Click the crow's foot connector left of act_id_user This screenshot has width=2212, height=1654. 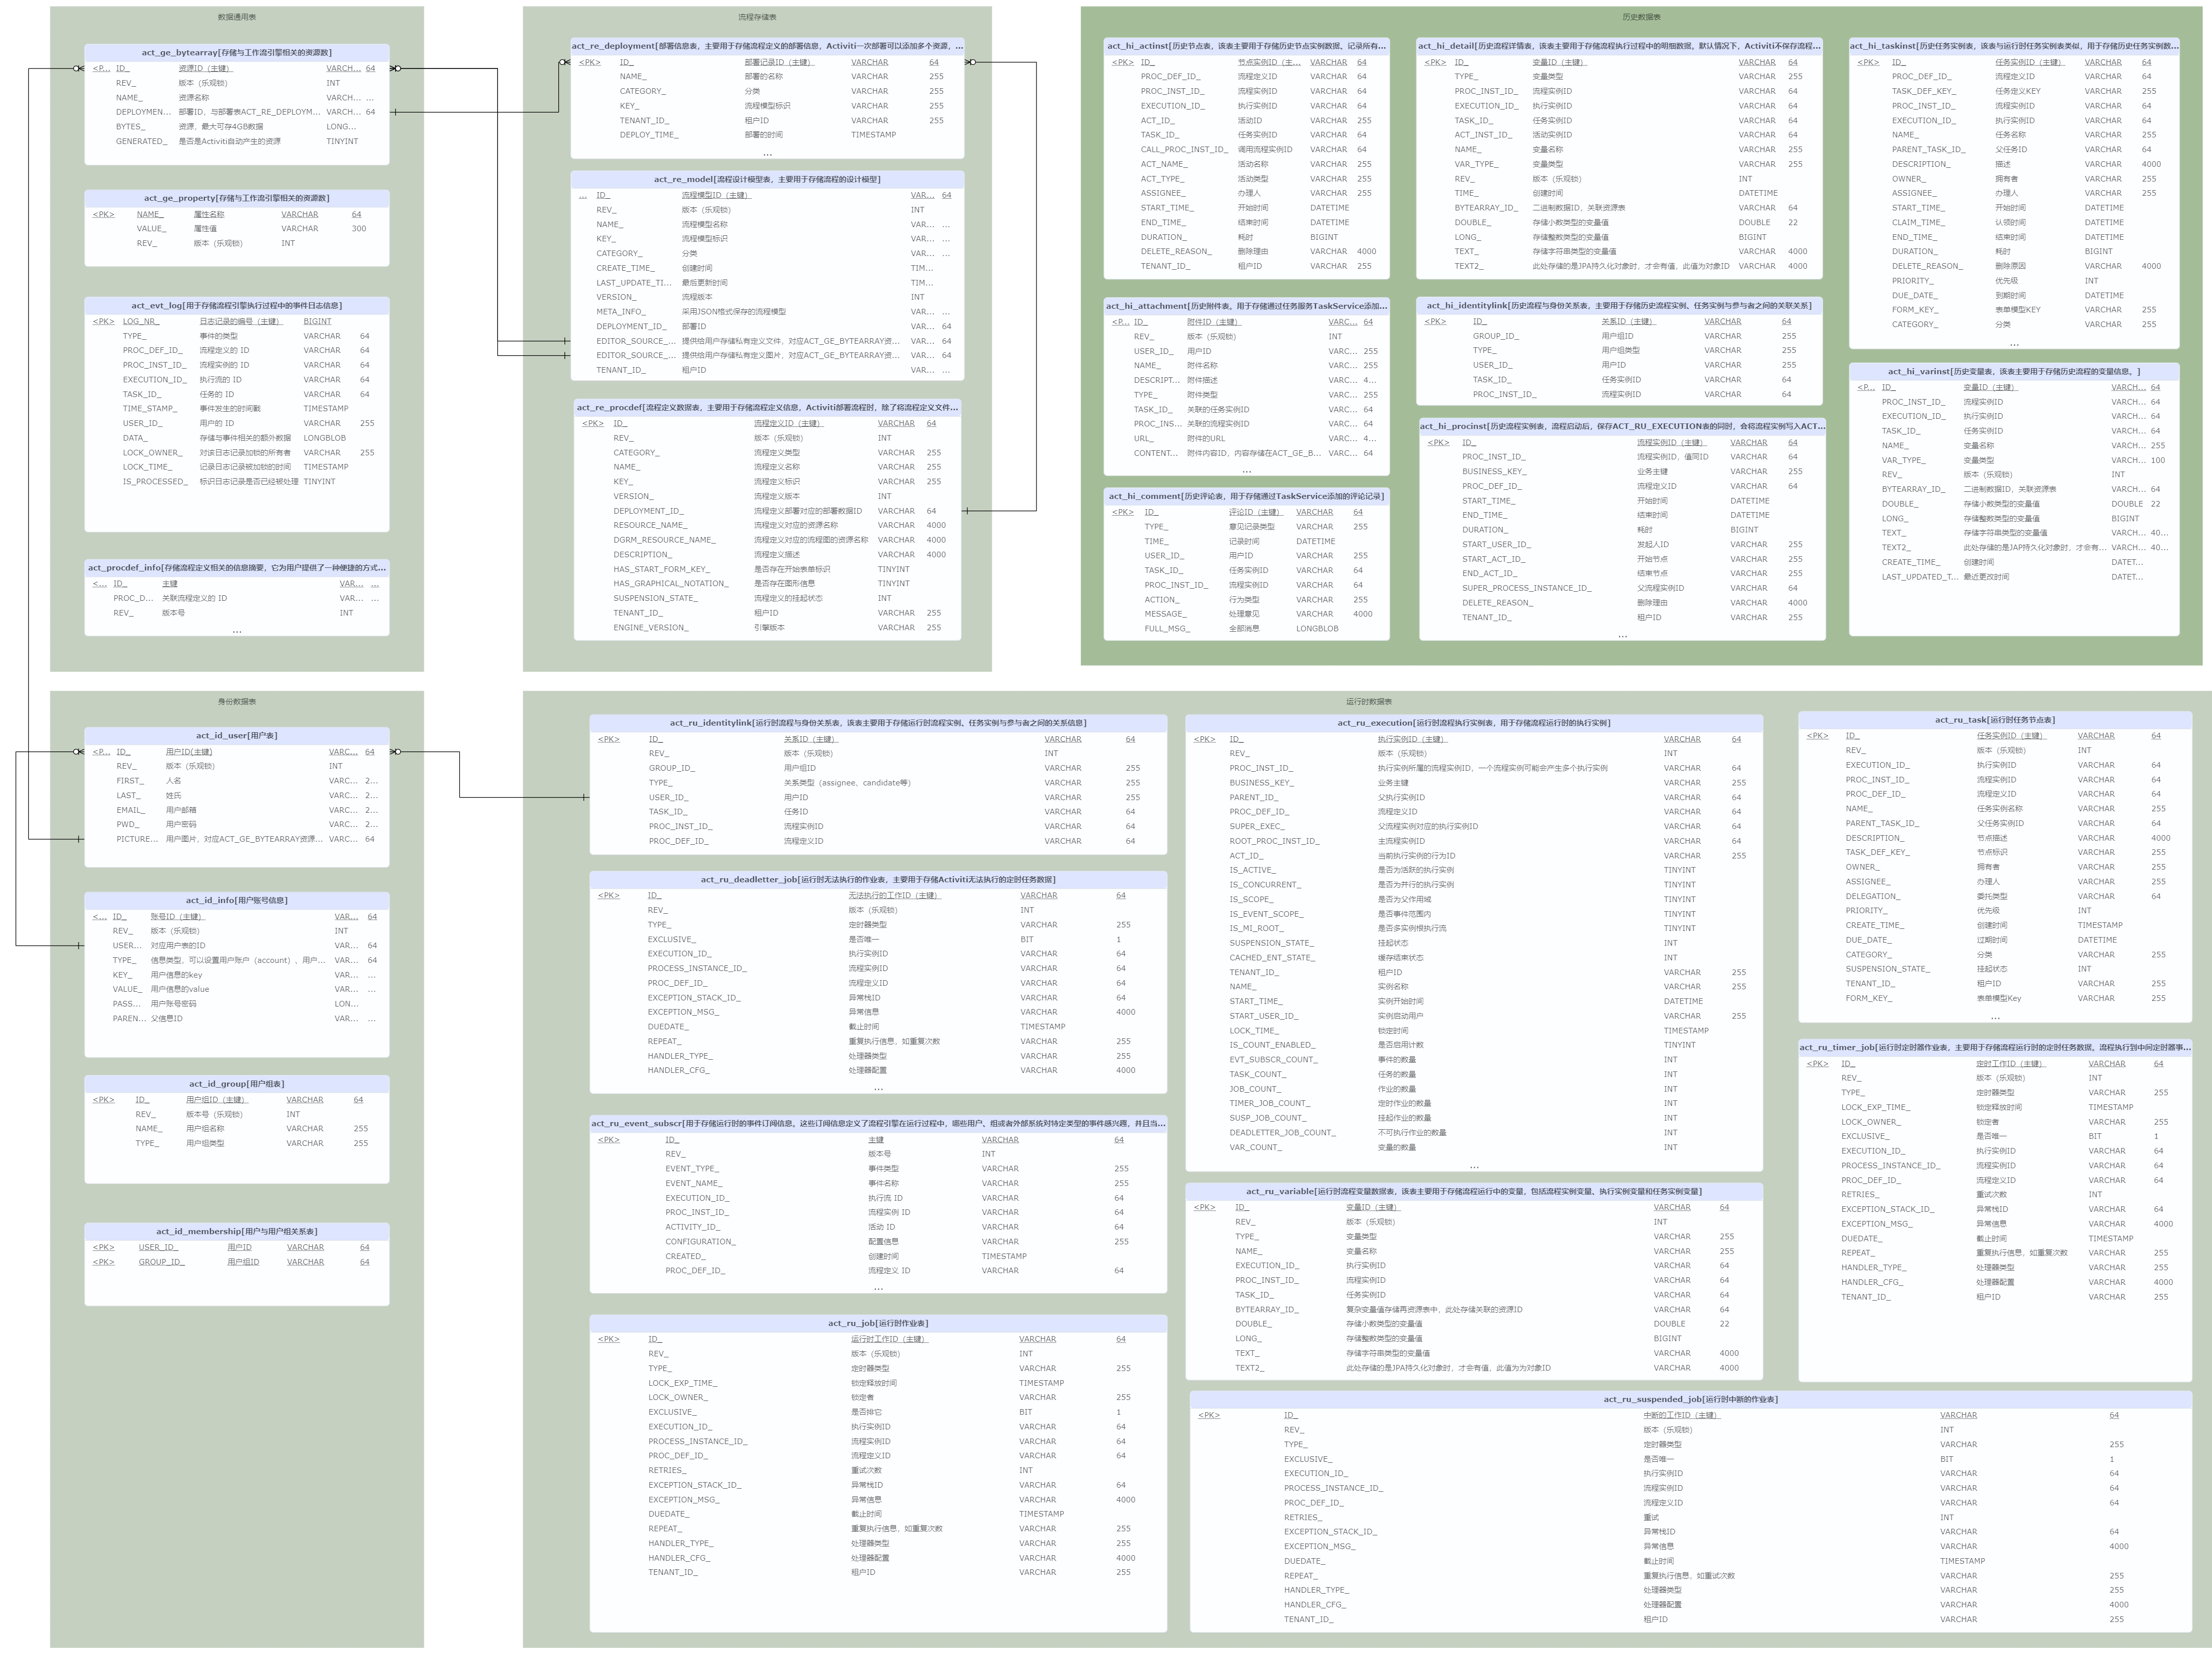(x=79, y=752)
